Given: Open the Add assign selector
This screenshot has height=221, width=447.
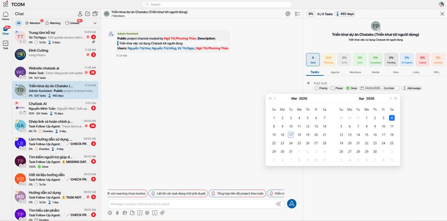Looking at the screenshot, I should pos(412,88).
